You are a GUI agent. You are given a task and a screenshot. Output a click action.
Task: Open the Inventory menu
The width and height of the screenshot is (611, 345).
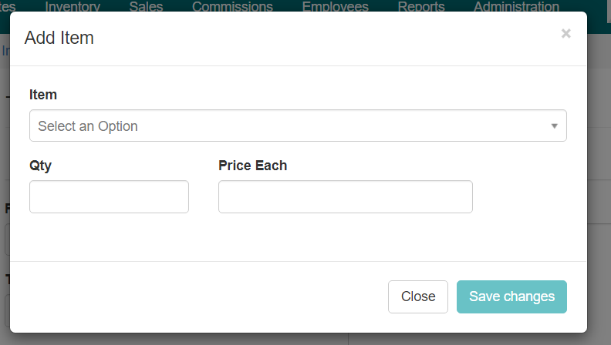[73, 6]
